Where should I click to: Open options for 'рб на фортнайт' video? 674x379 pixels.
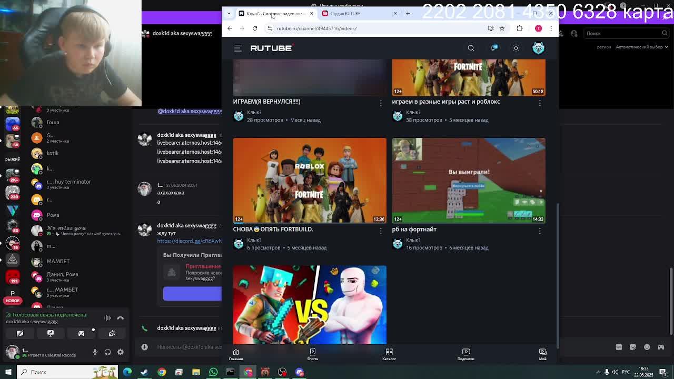540,231
